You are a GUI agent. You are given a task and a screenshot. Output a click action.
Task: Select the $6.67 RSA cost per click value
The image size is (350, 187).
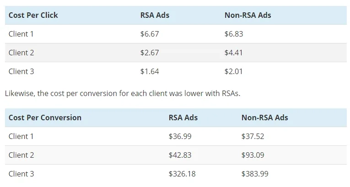[x=150, y=34]
